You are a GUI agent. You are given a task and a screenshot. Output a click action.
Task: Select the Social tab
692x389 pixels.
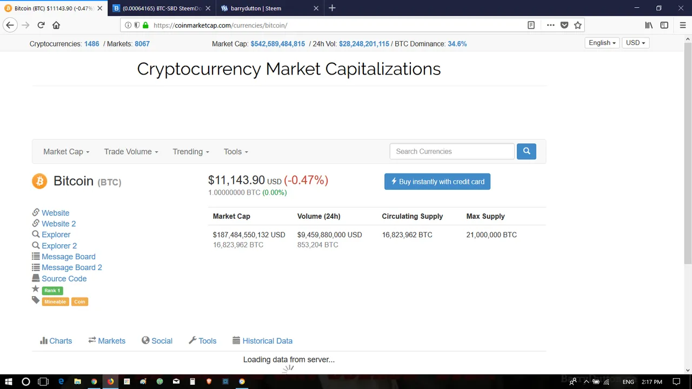tap(157, 341)
